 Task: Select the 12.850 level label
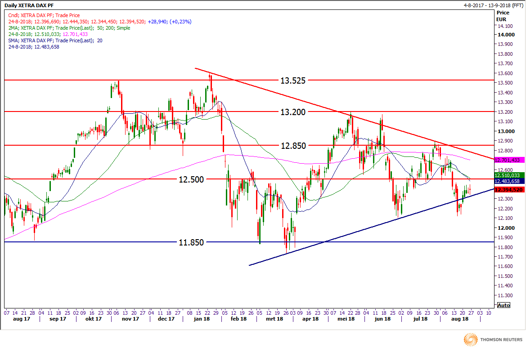[293, 146]
